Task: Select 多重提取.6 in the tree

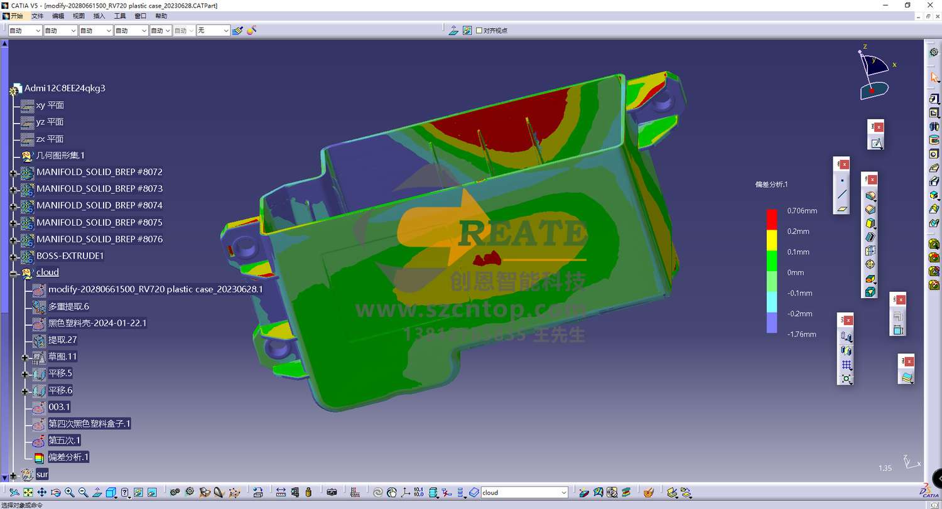Action: (68, 306)
